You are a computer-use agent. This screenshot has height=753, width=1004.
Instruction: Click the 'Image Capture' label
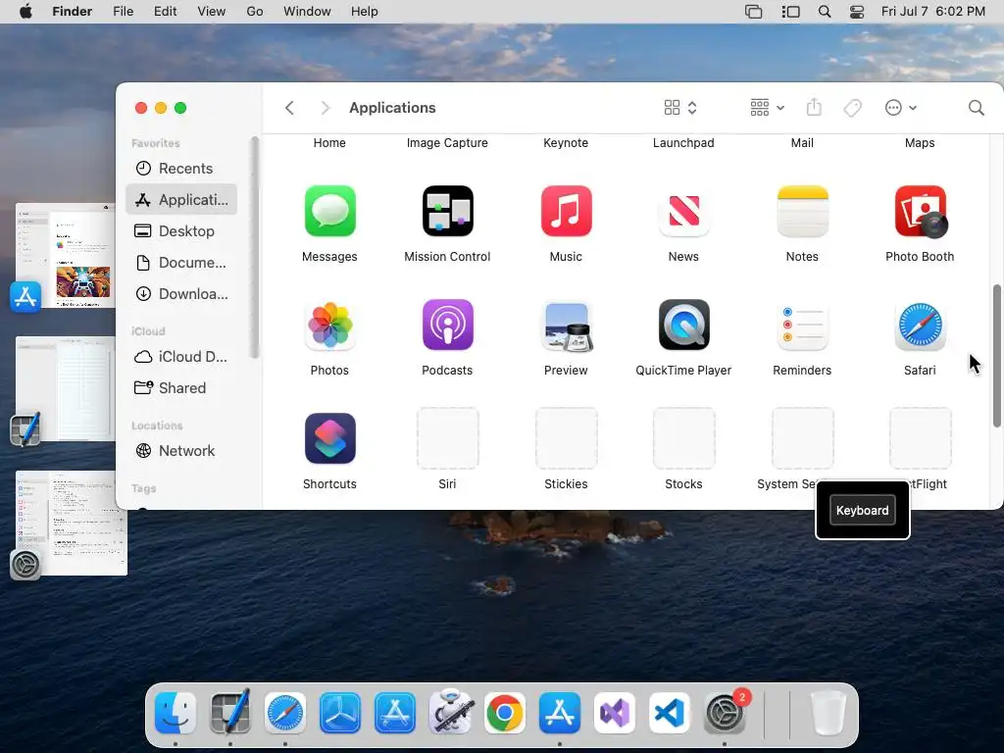pos(447,143)
